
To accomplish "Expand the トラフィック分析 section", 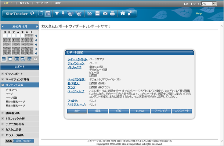I will tap(3, 118).
